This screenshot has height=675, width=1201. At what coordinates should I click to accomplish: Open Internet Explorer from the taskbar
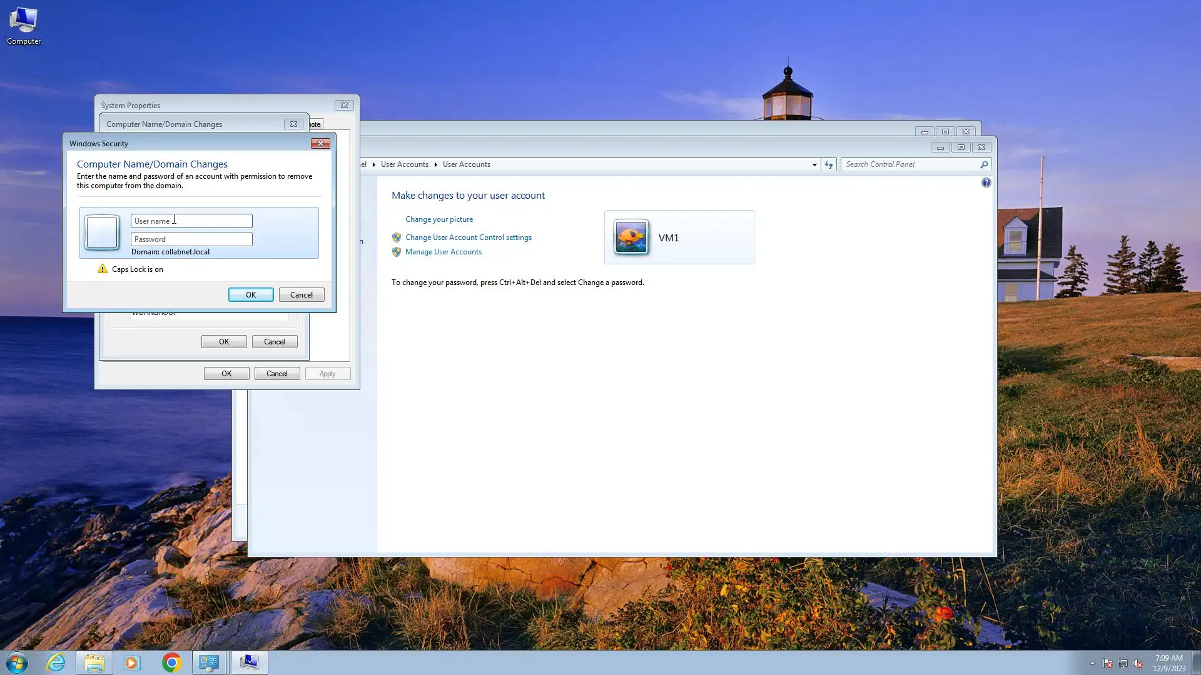(56, 662)
